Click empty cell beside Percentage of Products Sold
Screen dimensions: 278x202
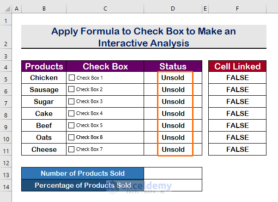point(173,185)
